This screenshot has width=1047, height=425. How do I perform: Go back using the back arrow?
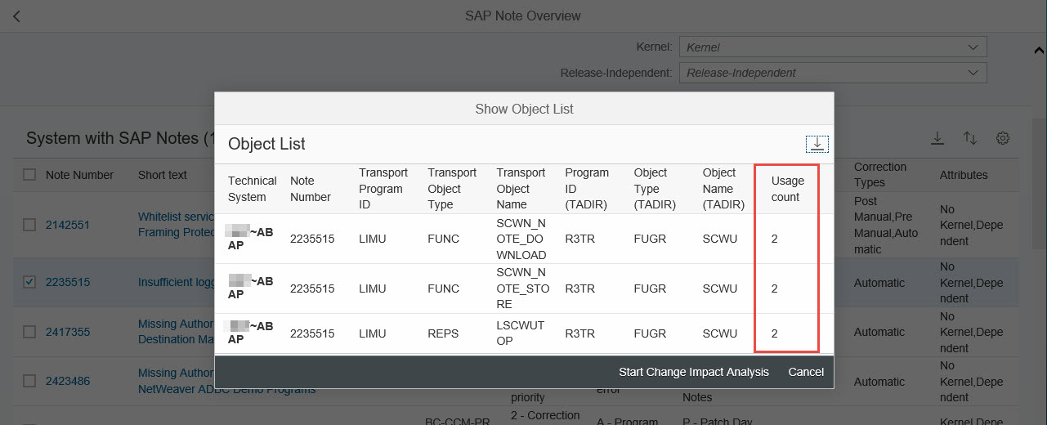[x=16, y=16]
